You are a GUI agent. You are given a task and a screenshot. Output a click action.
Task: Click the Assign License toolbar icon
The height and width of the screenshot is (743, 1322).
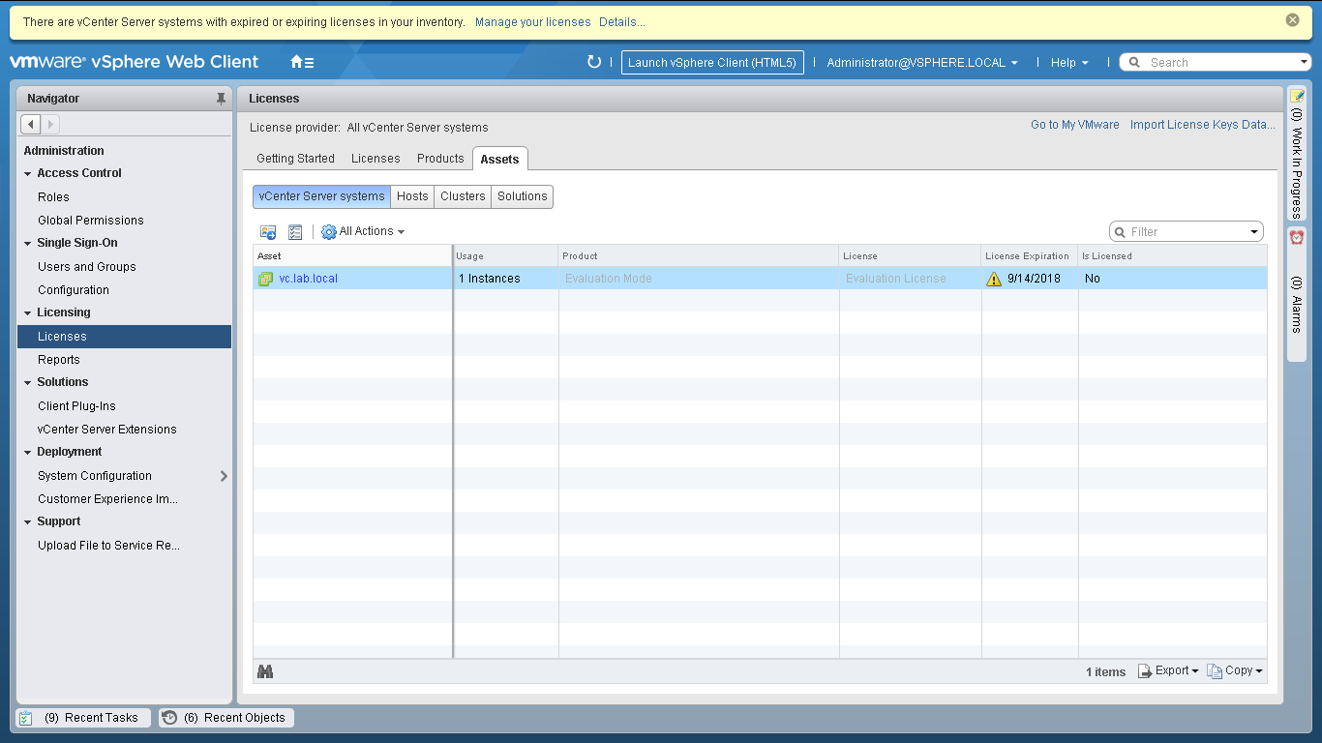pos(268,232)
